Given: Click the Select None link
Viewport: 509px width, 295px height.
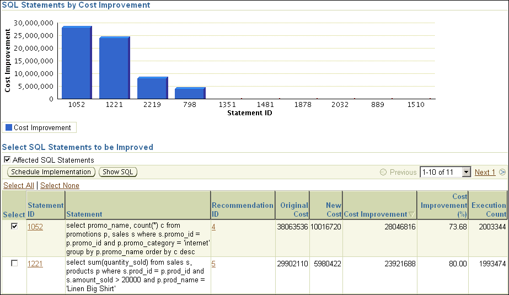Looking at the screenshot, I should (60, 185).
